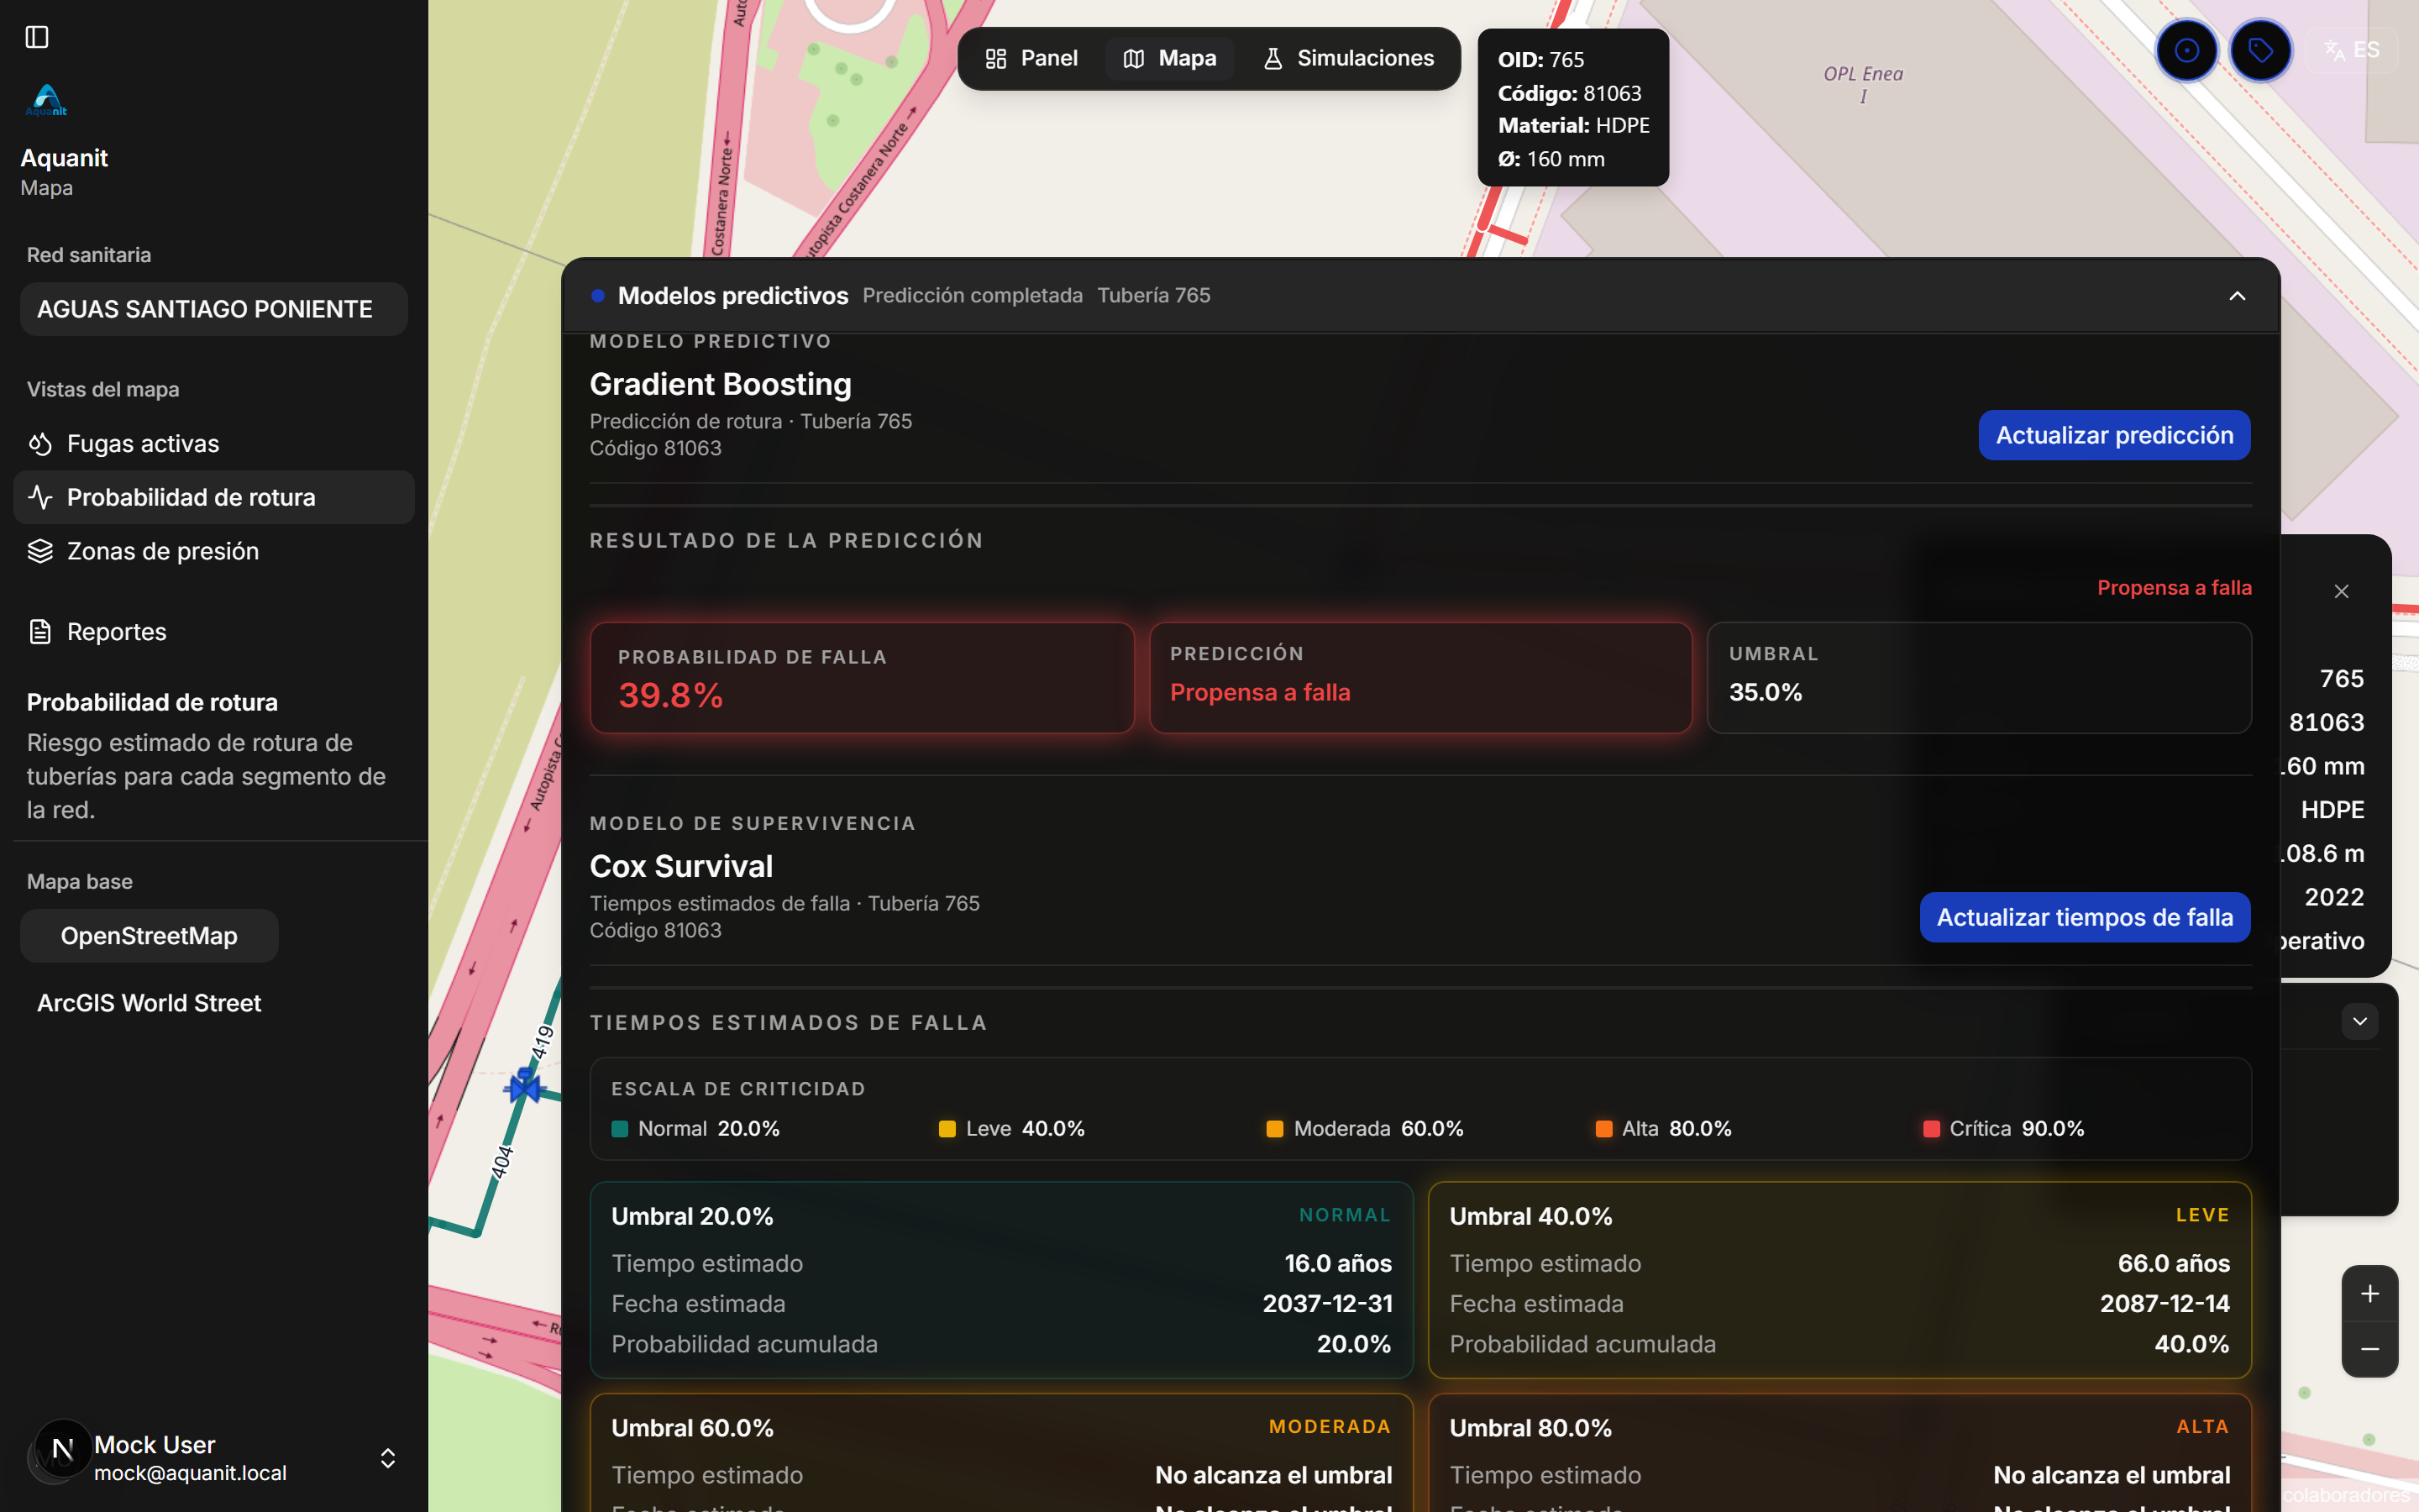Expand the collapsed right-side panel chevron
The image size is (2419, 1512).
point(2360,1021)
